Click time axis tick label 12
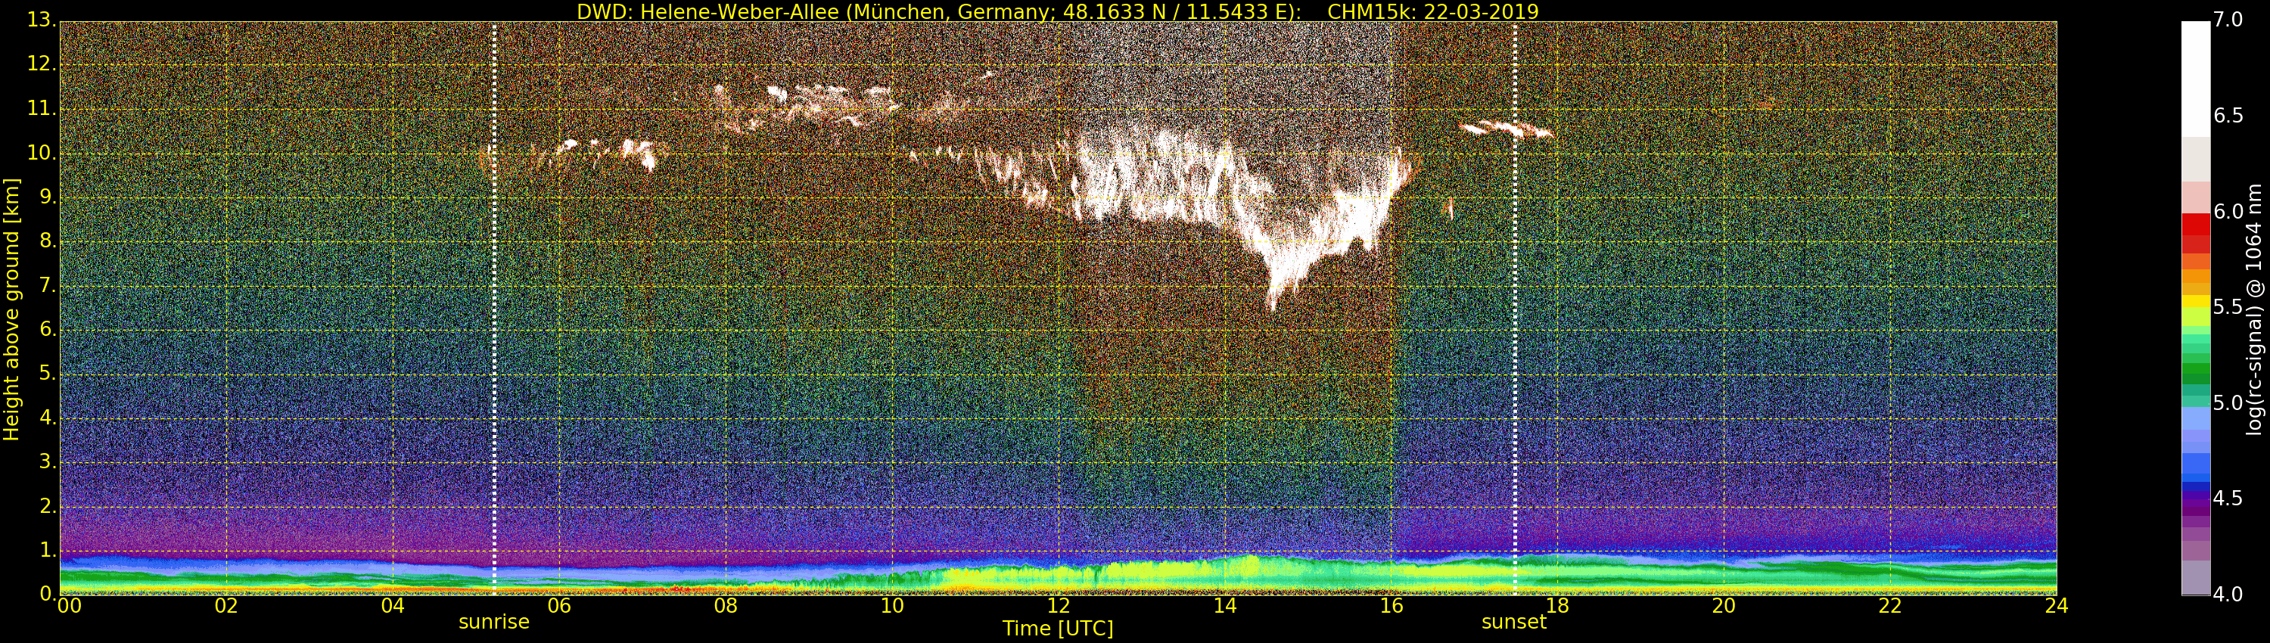This screenshot has width=2270, height=643. 1059,606
